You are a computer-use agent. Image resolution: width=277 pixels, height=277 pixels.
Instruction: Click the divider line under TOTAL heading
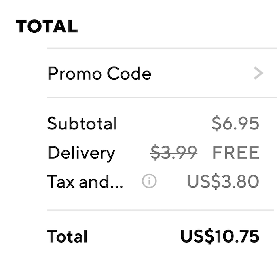pos(162,48)
